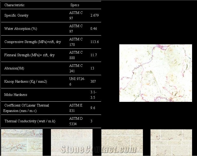Image resolution: width=197 pixels, height=156 pixels.
Task: Click 'Water Absorption (%)' label
Action: [x=21, y=29]
